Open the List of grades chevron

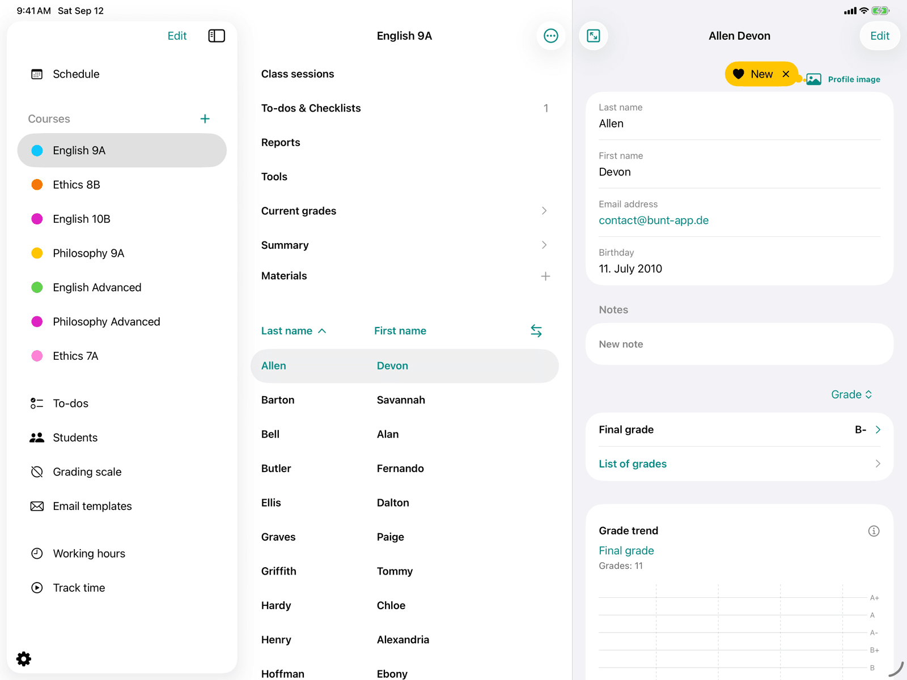point(878,464)
